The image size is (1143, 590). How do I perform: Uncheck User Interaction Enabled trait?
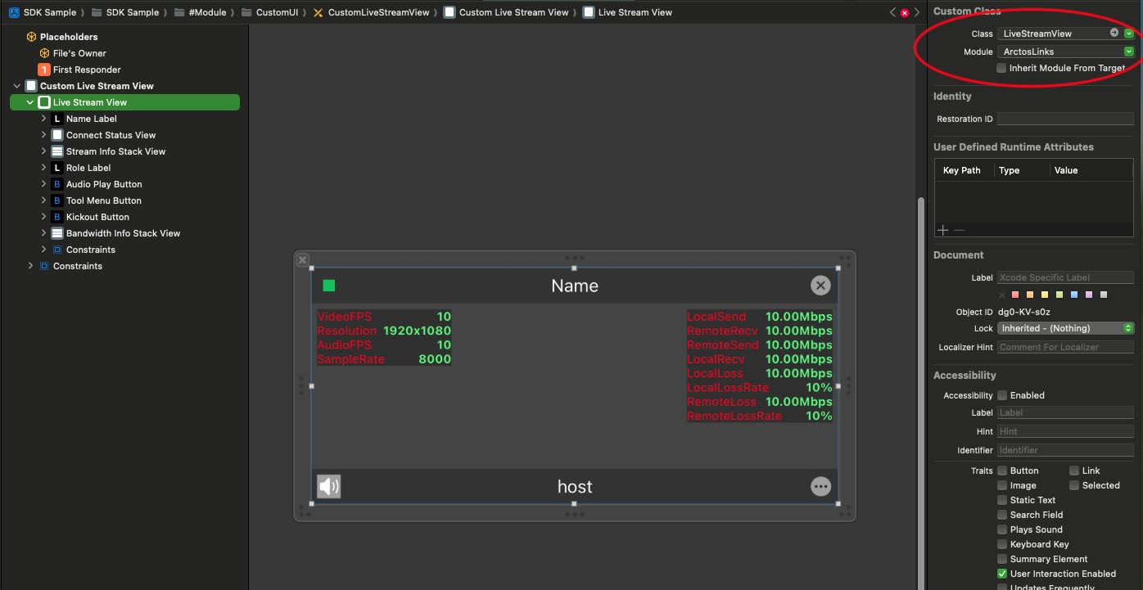1002,574
